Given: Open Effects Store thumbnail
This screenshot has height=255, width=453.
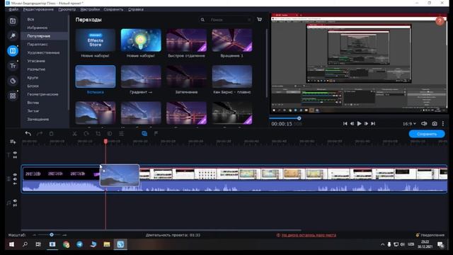Looking at the screenshot, I should [95, 40].
